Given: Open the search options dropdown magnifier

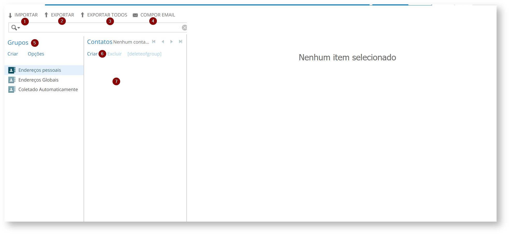Looking at the screenshot, I should 15,28.
